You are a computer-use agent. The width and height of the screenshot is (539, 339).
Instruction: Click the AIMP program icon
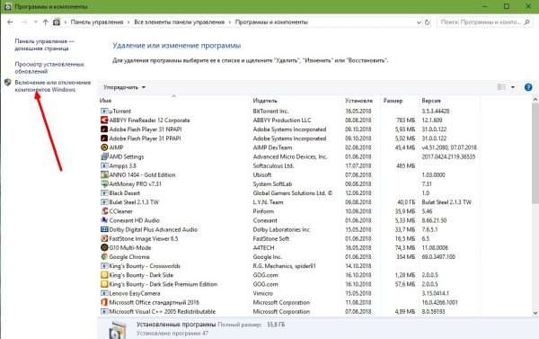pyautogui.click(x=104, y=147)
